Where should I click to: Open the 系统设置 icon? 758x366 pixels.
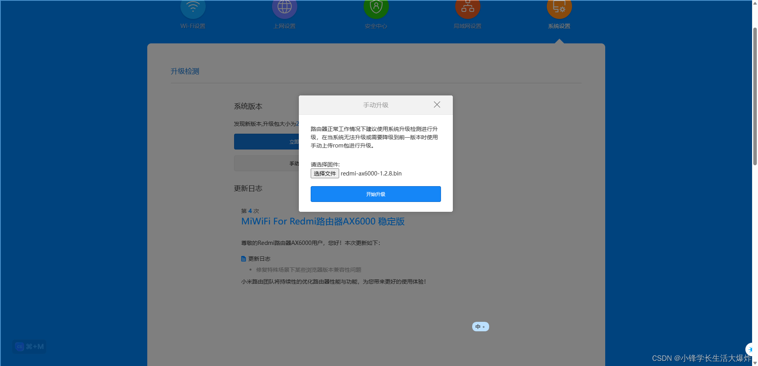click(x=559, y=8)
